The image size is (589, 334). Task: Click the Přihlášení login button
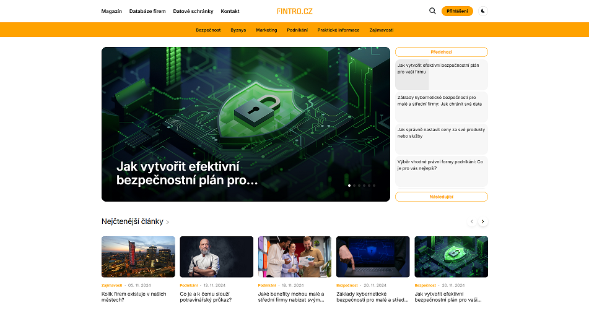click(457, 11)
